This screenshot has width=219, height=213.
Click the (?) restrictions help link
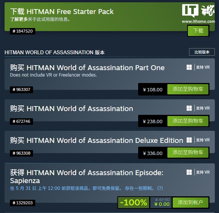click(x=160, y=188)
